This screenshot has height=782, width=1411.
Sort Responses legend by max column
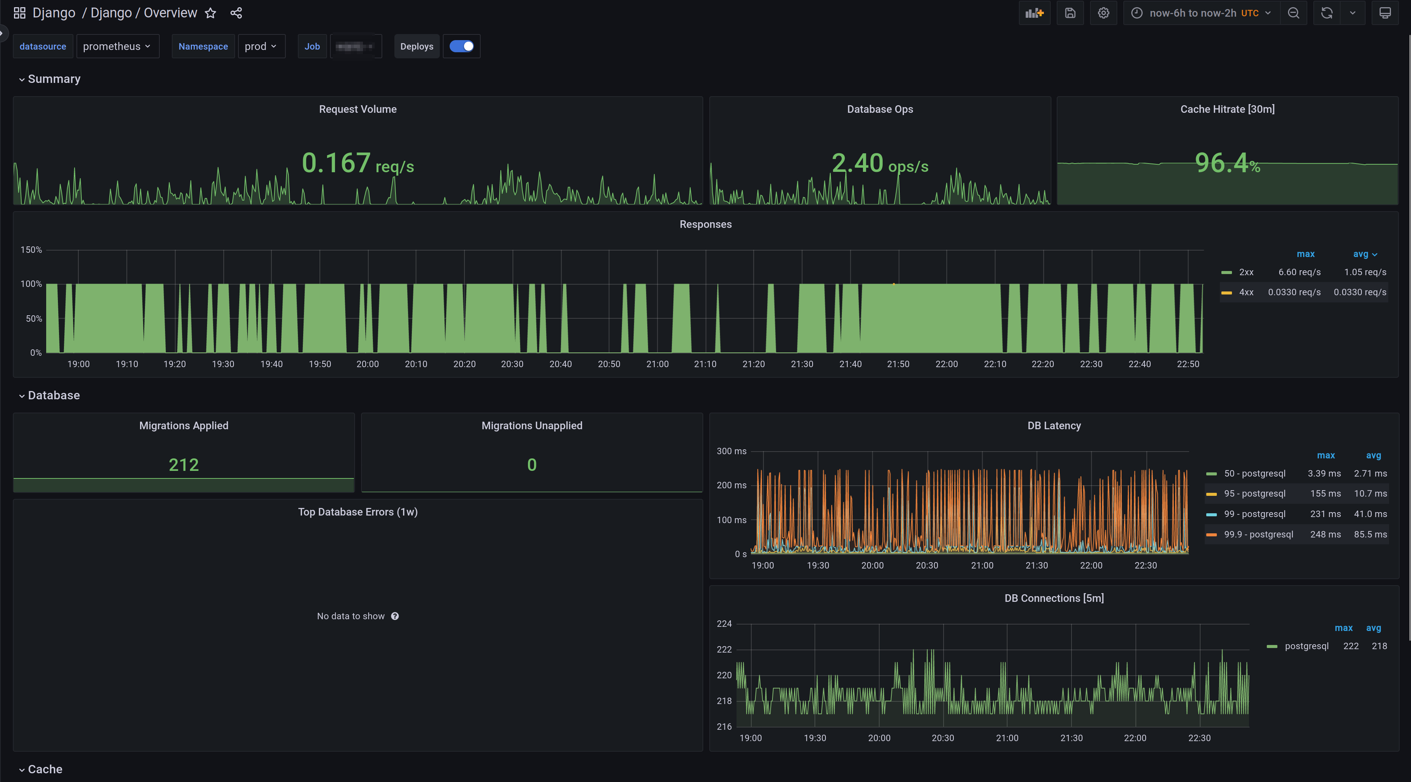pos(1305,254)
